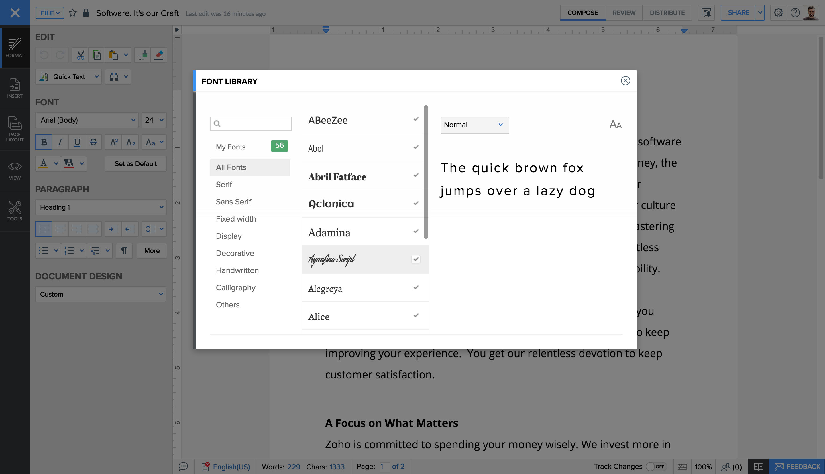Click the comments icon in status bar
This screenshot has width=825, height=474.
pyautogui.click(x=183, y=467)
